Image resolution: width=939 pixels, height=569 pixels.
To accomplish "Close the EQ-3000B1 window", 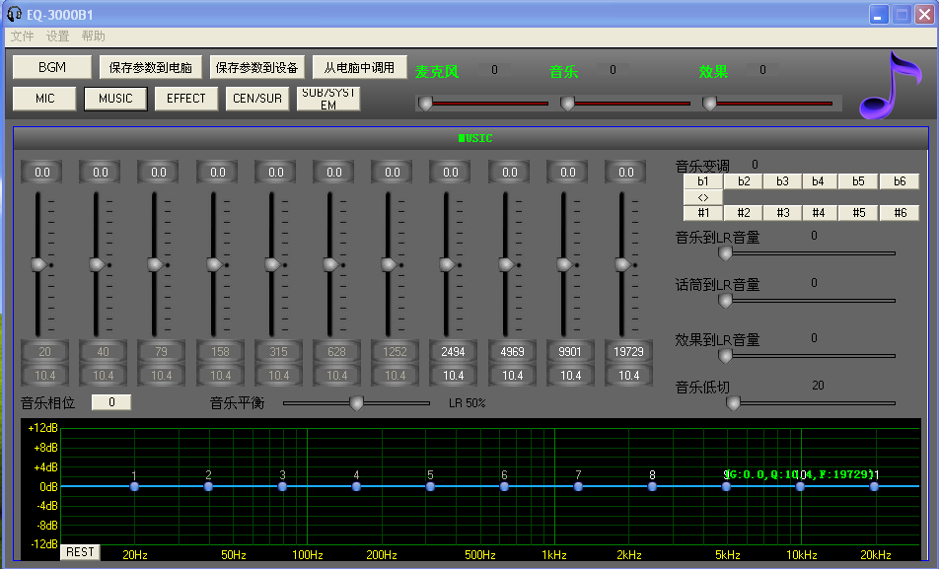I will (925, 15).
